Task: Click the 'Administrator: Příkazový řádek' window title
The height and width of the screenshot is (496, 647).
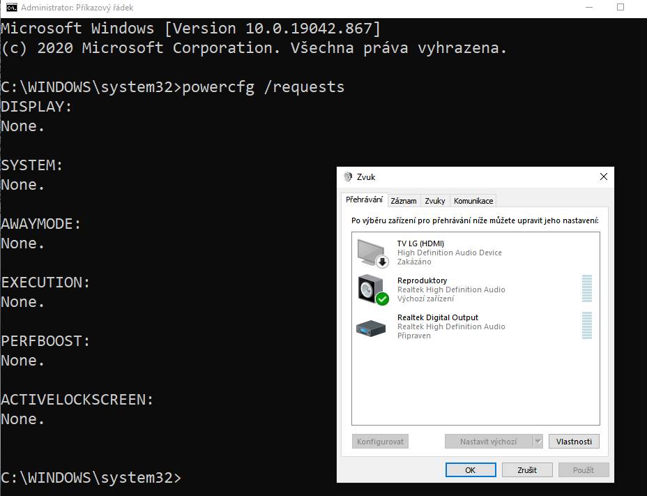Action: [x=77, y=8]
